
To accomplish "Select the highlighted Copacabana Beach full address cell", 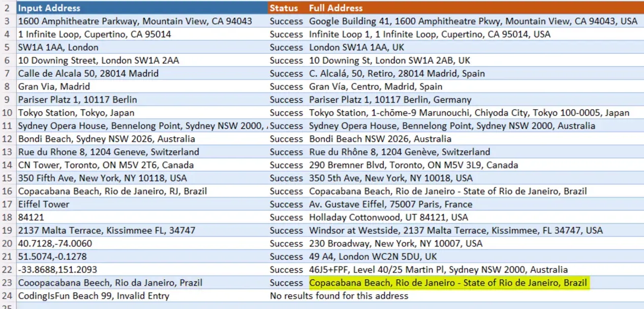I will [448, 283].
